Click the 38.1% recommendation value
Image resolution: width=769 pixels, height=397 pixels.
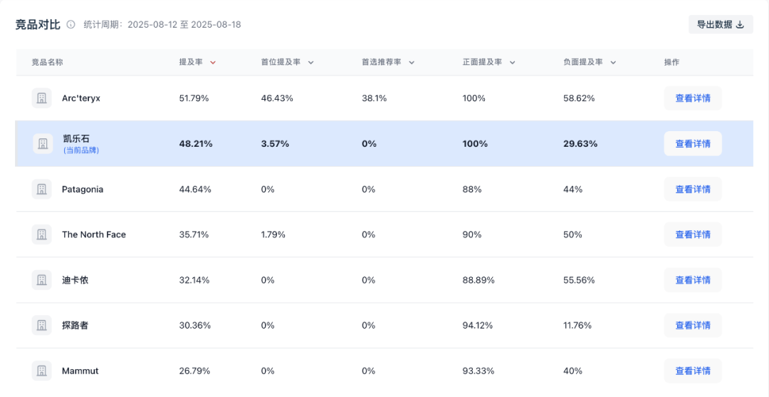point(375,98)
